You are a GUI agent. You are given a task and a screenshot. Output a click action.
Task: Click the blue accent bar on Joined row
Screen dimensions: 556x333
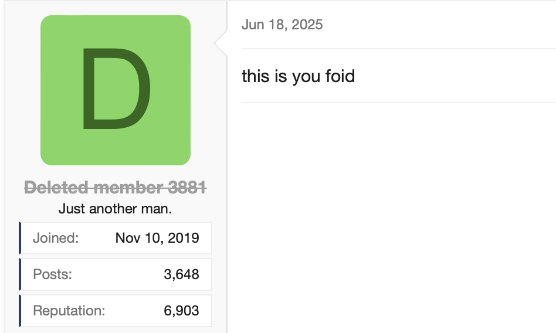pyautogui.click(x=20, y=238)
